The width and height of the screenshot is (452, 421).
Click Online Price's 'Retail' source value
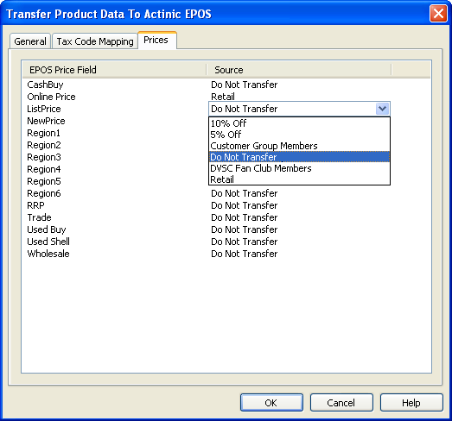pos(223,97)
